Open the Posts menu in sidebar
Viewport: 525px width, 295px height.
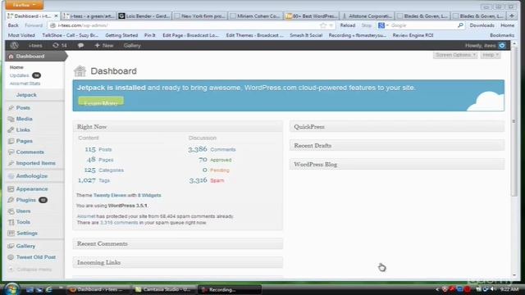(x=23, y=107)
